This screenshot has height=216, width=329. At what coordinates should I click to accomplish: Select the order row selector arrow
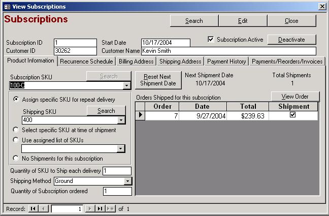pos(140,115)
